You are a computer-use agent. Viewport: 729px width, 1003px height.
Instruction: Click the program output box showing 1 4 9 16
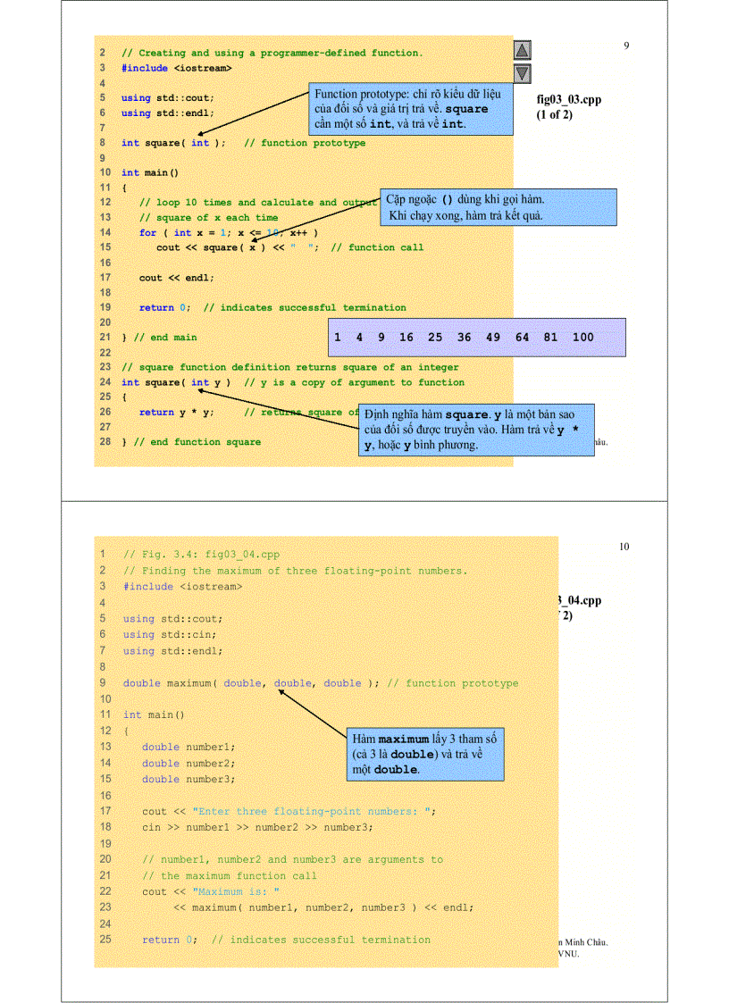[x=477, y=338]
